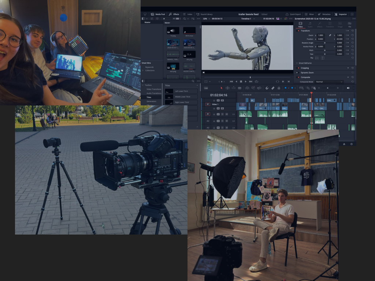This screenshot has width=375, height=281.
Task: Click the Yaw slider handle
Action: (324, 54)
